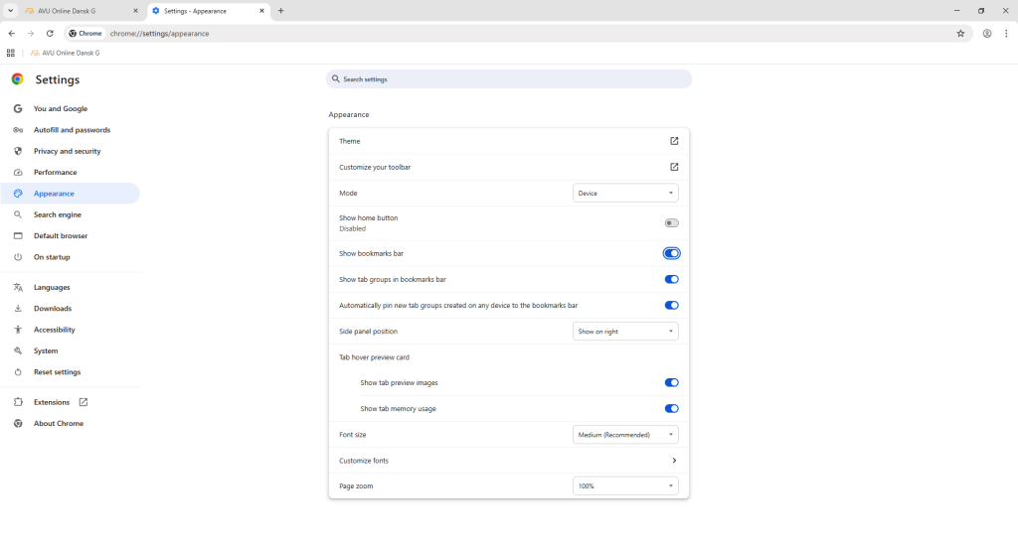The image size is (1018, 551).
Task: Click the Search settings field
Action: pyautogui.click(x=509, y=79)
